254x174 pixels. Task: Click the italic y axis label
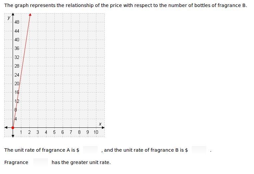9,17
